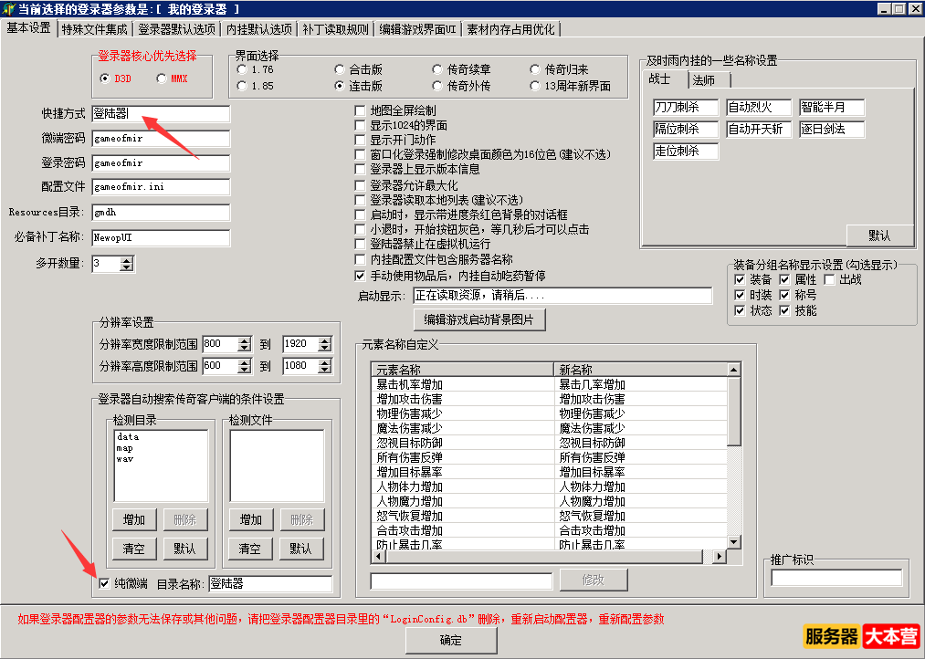Click the element list scroll-up arrow
The height and width of the screenshot is (659, 925).
tap(734, 370)
